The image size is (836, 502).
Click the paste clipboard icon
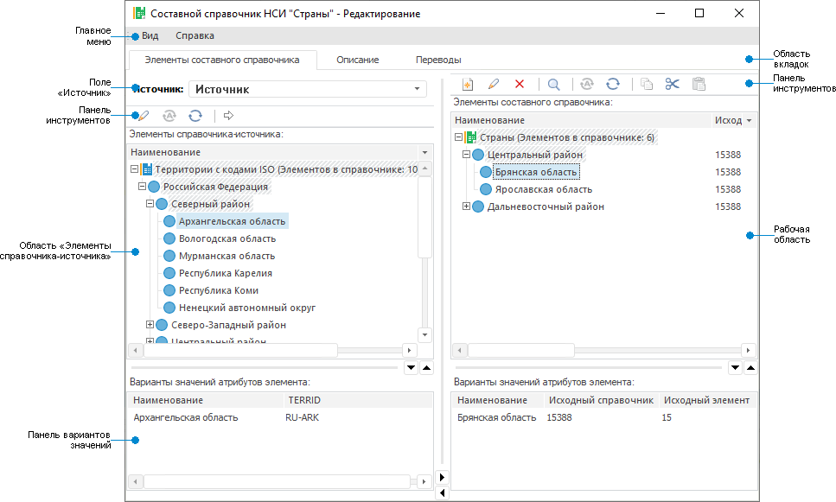click(699, 84)
